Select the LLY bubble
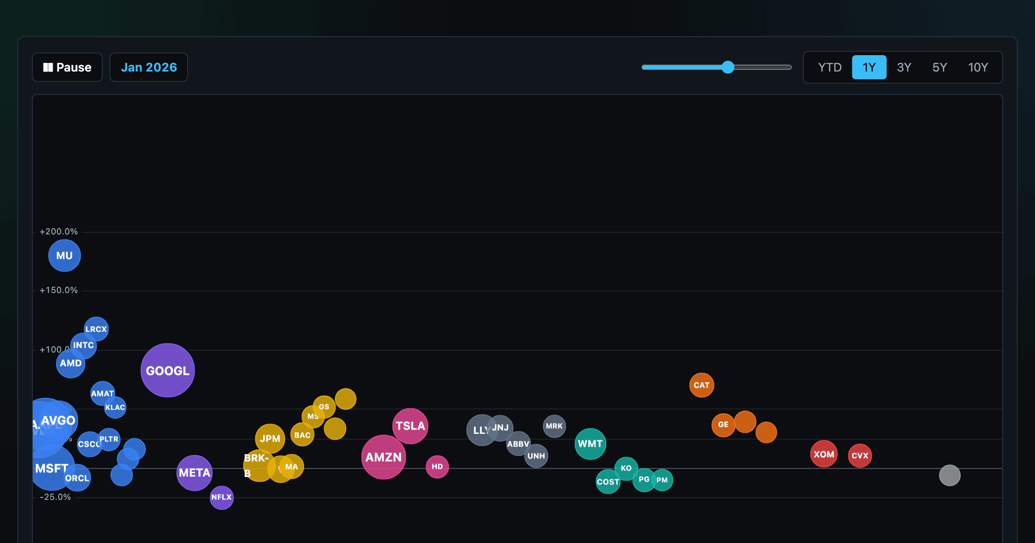Image resolution: width=1035 pixels, height=543 pixels. pyautogui.click(x=482, y=430)
